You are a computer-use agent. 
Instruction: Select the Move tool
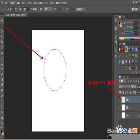[2, 21]
